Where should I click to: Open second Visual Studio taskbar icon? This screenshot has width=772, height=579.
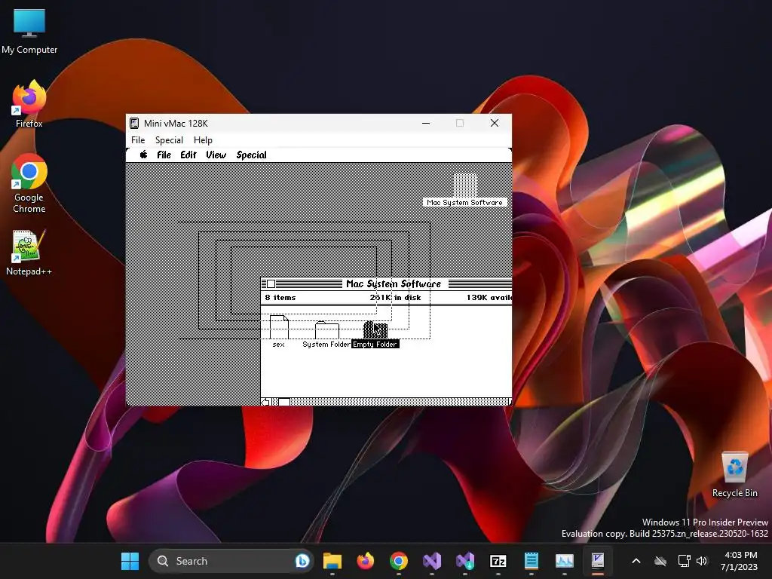(464, 561)
